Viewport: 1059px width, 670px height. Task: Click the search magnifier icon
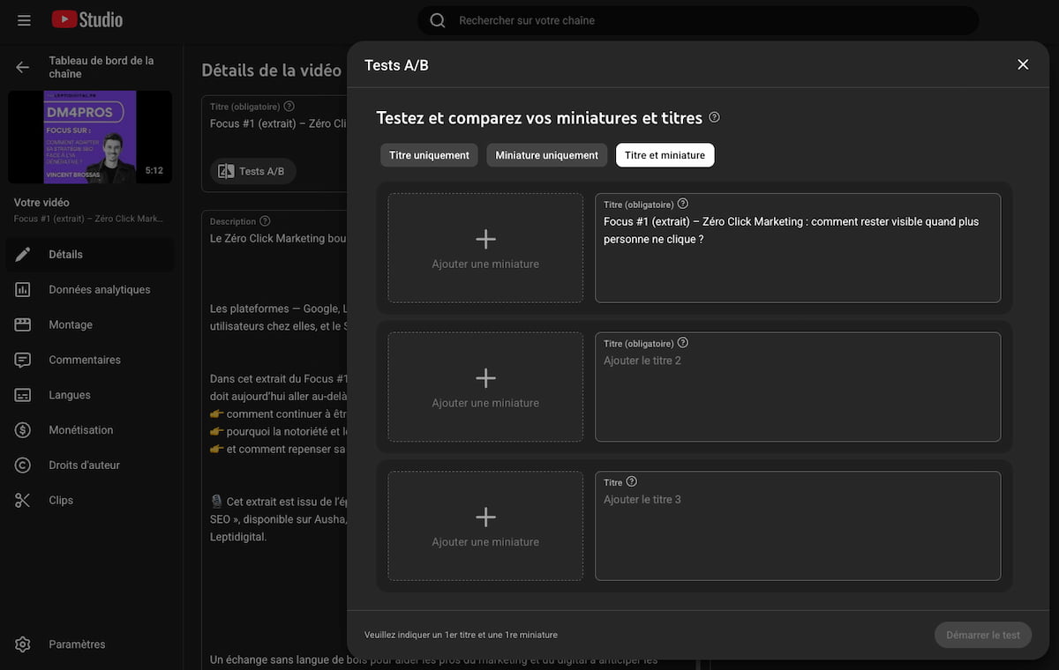coord(437,20)
